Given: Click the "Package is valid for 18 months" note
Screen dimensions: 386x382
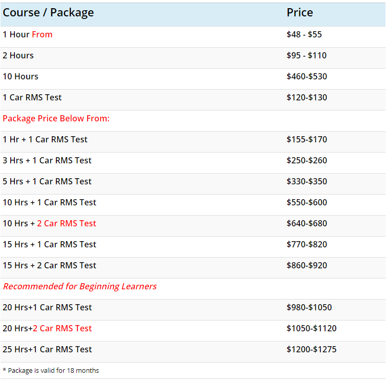Looking at the screenshot, I should 51,370.
